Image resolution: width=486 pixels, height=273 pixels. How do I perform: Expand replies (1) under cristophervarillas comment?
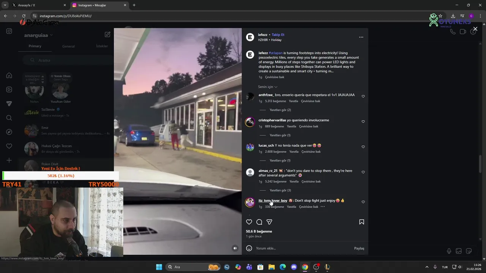(280, 135)
